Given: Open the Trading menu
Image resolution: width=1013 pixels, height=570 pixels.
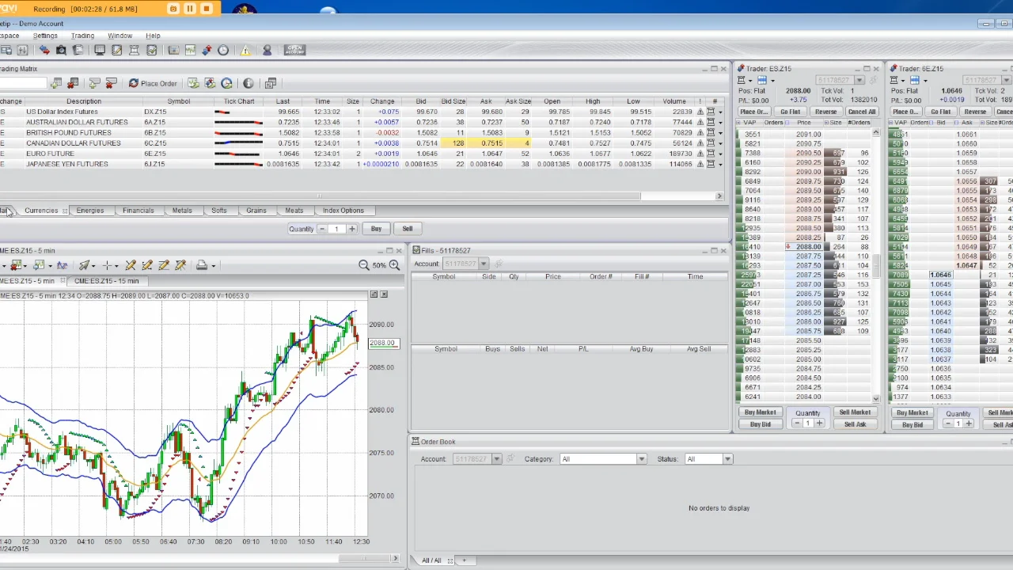Looking at the screenshot, I should click(82, 36).
